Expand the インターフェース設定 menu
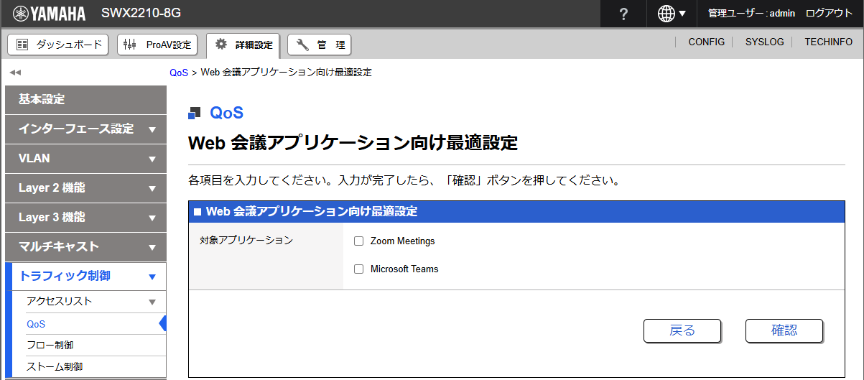The width and height of the screenshot is (864, 380). [x=85, y=129]
